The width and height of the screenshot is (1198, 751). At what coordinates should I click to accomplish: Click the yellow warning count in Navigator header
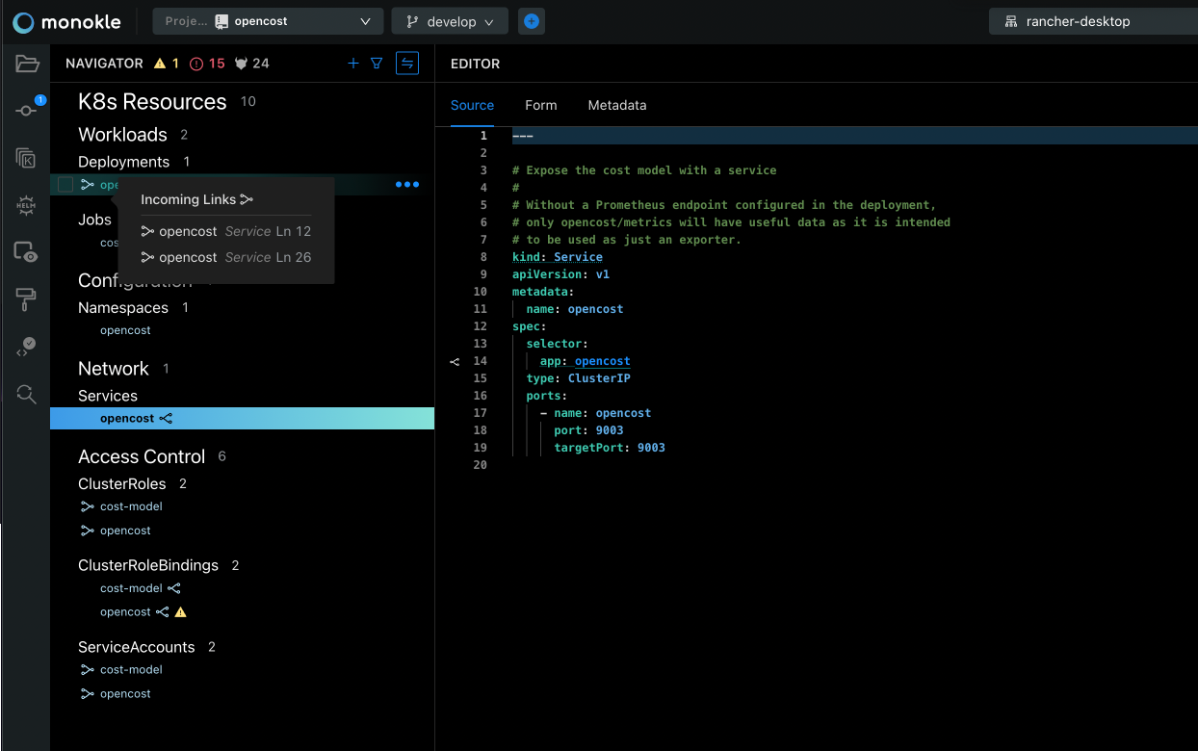click(x=167, y=64)
